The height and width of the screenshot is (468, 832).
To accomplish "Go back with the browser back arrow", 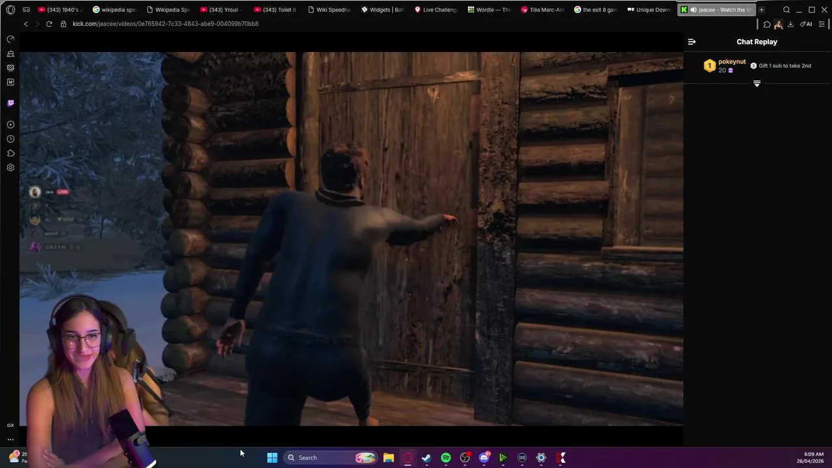I will pos(26,24).
